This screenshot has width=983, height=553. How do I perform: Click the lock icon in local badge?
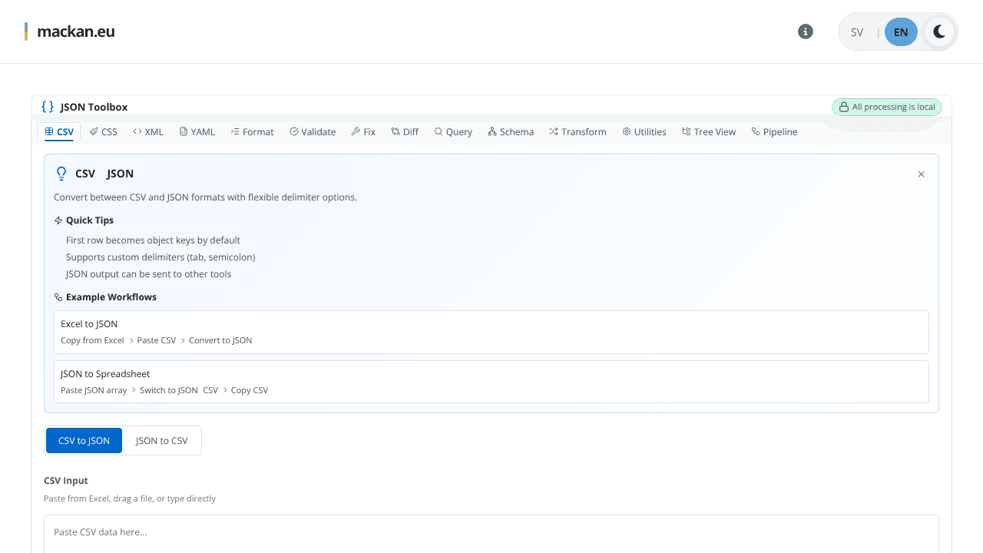coord(844,107)
